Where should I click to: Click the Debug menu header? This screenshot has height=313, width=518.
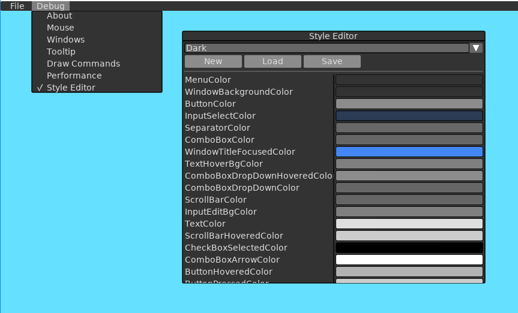click(x=50, y=6)
